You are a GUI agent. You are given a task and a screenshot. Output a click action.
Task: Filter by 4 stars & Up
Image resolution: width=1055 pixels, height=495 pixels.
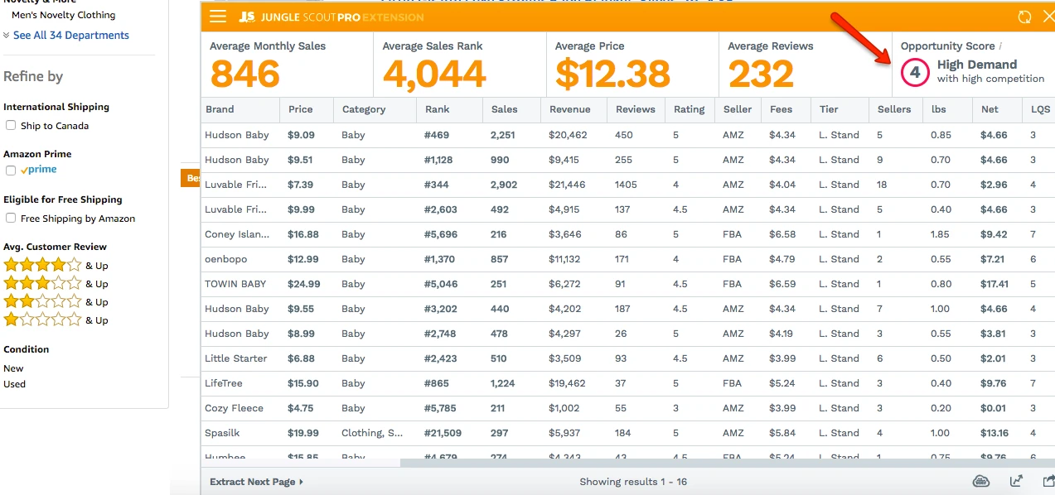(x=56, y=266)
